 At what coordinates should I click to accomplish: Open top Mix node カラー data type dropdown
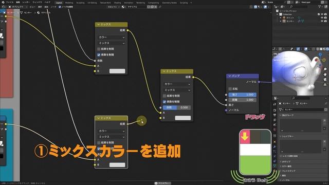coord(112,38)
